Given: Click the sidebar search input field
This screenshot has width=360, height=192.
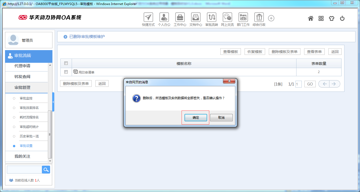Looking at the screenshot, I should coord(24,170).
